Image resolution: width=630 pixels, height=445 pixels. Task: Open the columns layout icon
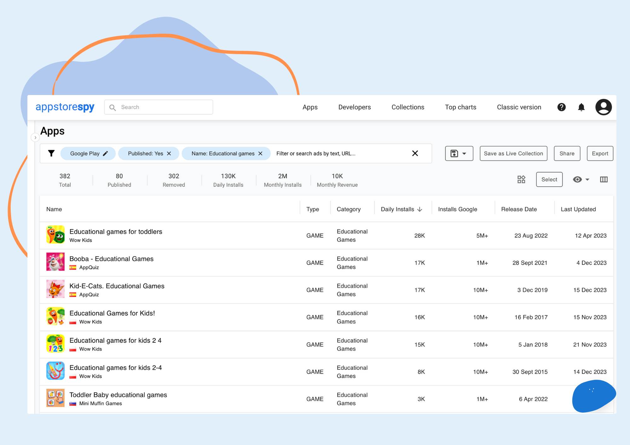(604, 179)
